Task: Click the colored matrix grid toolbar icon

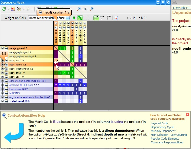Action: 13,9
